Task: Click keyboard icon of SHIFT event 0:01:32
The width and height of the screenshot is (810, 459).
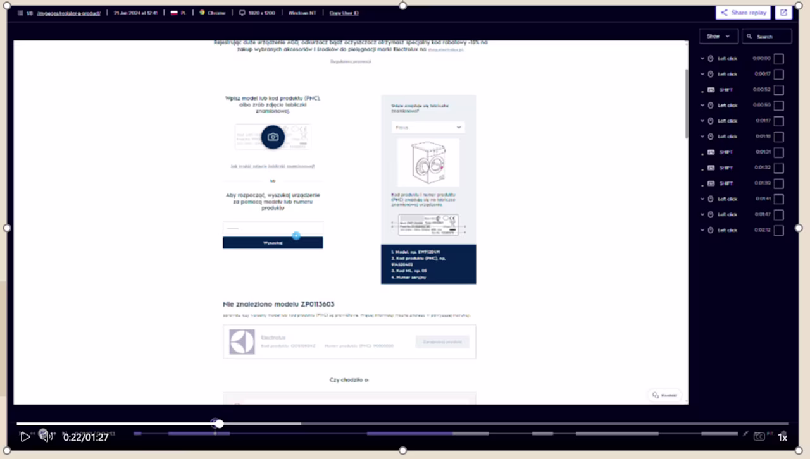Action: tap(711, 168)
